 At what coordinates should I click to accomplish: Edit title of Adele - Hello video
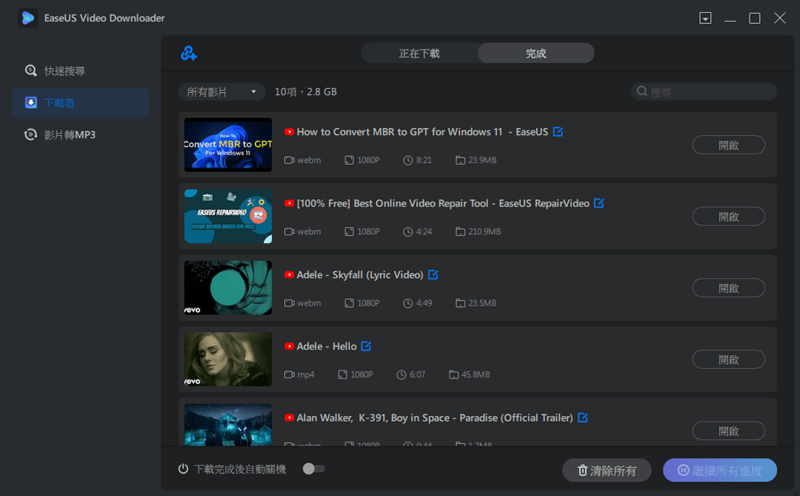[366, 346]
